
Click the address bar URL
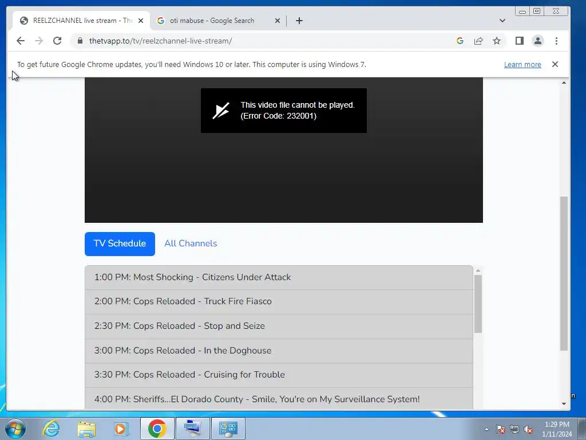[161, 41]
